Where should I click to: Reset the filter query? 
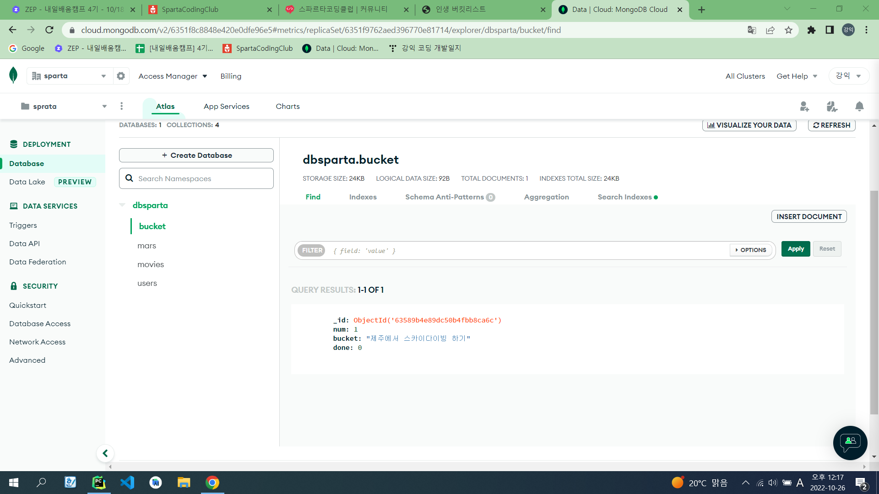(x=827, y=249)
